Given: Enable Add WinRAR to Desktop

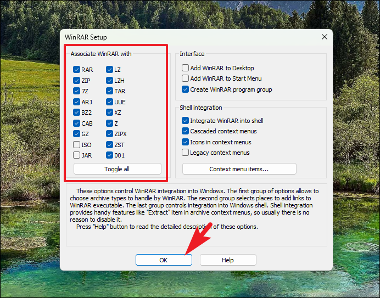Looking at the screenshot, I should [x=186, y=68].
